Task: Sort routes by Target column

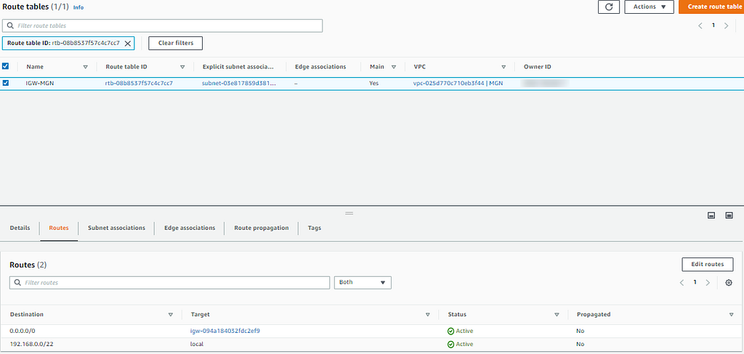Action: [428, 315]
